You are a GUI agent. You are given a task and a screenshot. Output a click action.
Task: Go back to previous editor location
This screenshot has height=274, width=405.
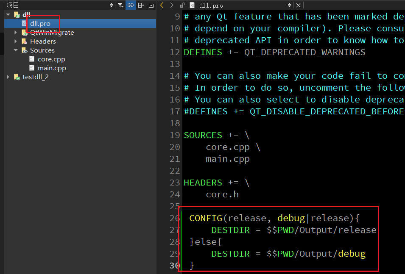click(x=162, y=5)
